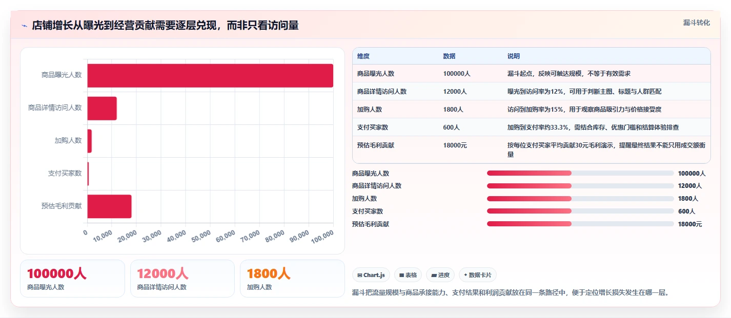Viewport: 731px width, 318px height.
Task: Click table cell 商品曝光人数
Action: (x=376, y=74)
